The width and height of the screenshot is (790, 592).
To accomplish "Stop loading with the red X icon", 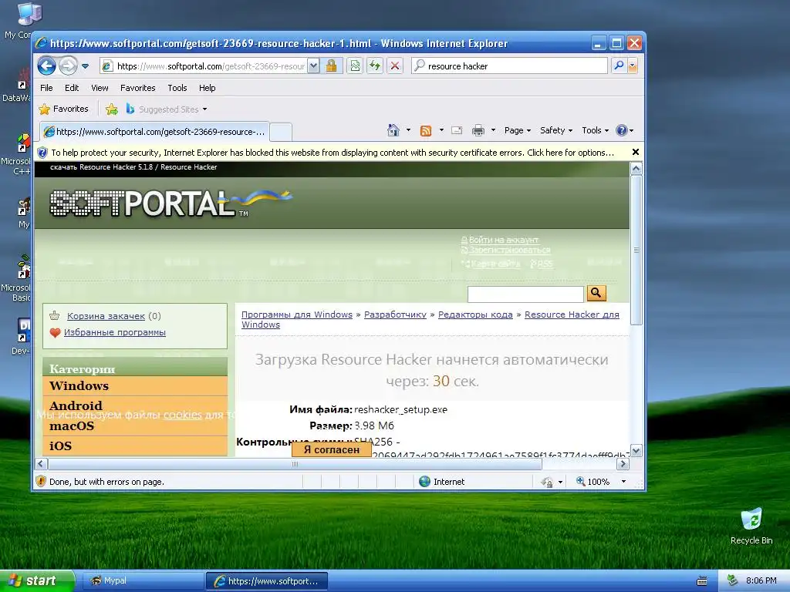I will point(395,66).
